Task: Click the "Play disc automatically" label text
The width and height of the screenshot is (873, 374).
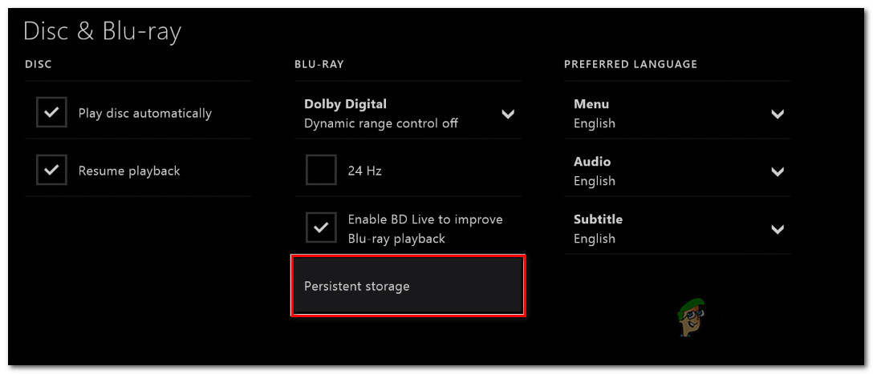Action: 145,114
